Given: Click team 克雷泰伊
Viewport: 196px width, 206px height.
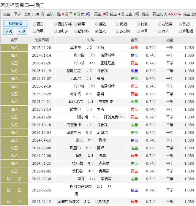Looking at the screenshot, I should coord(74,125).
